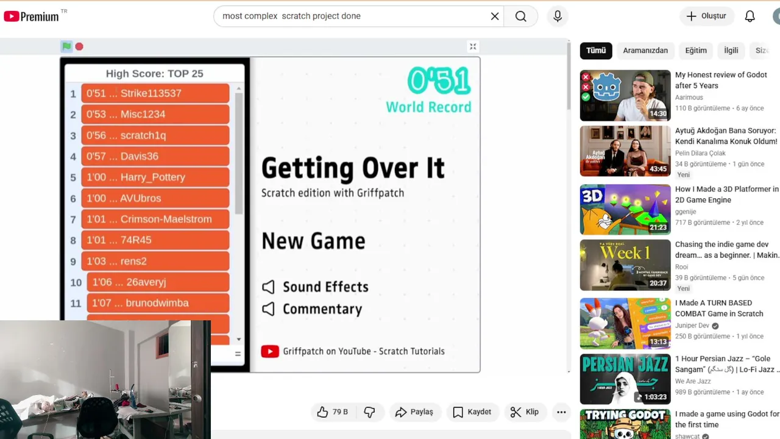Clear the search box text
The width and height of the screenshot is (780, 439).
495,16
